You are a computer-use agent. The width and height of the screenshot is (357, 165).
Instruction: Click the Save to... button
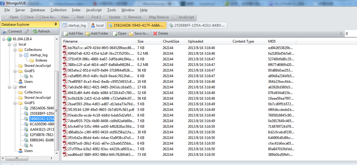pyautogui.click(x=139, y=33)
